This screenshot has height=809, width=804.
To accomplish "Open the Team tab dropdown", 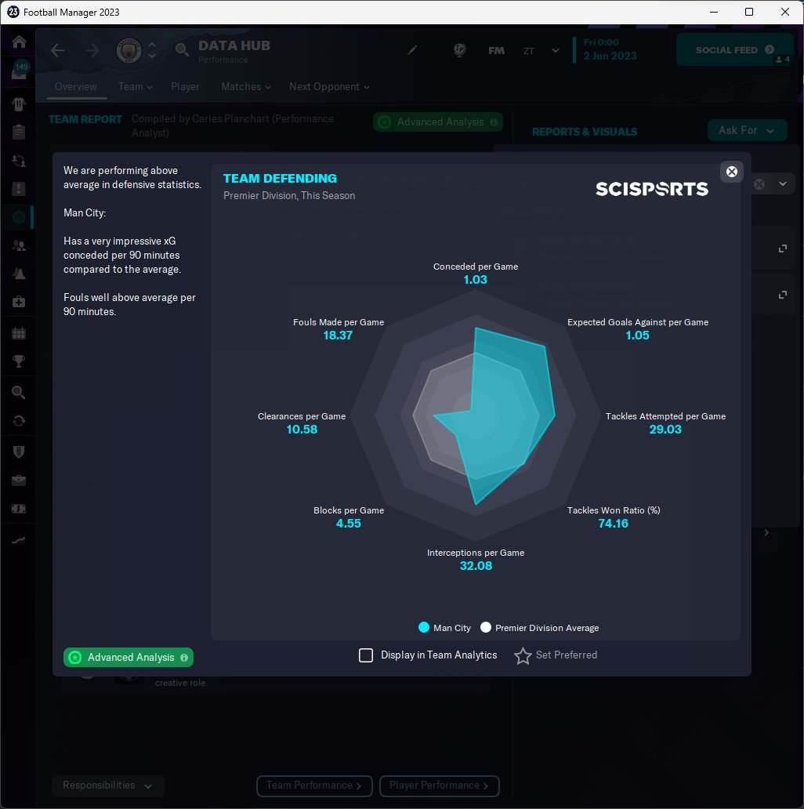I will [x=135, y=87].
